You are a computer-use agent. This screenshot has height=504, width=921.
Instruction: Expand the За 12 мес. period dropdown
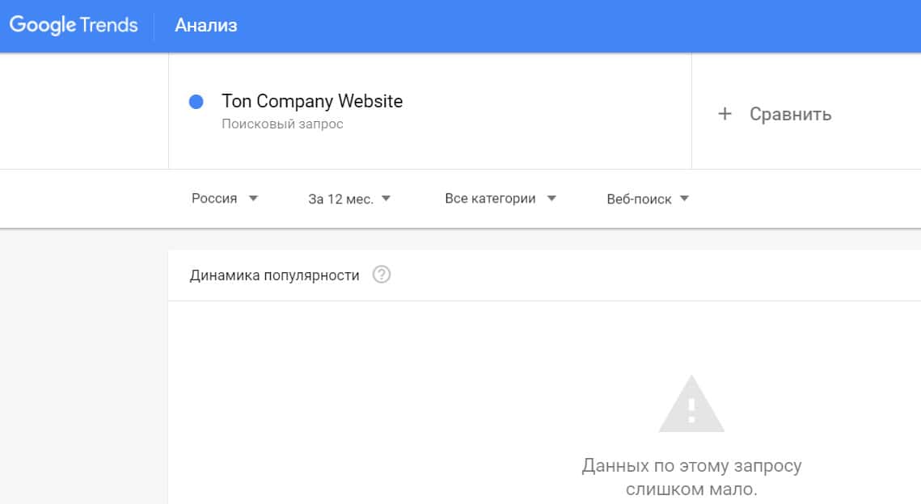[x=340, y=199]
